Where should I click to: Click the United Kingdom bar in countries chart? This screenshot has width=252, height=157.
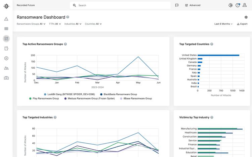[x=200, y=59]
